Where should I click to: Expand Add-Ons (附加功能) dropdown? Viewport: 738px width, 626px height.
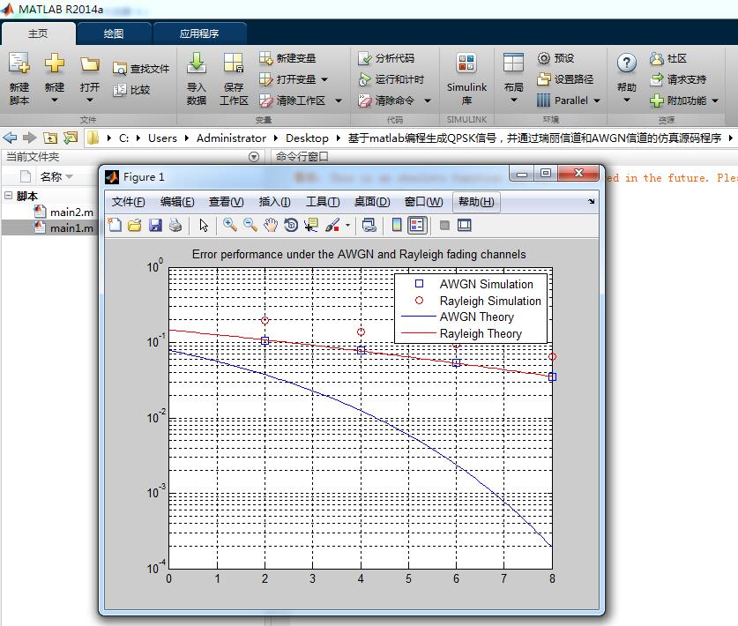point(715,101)
